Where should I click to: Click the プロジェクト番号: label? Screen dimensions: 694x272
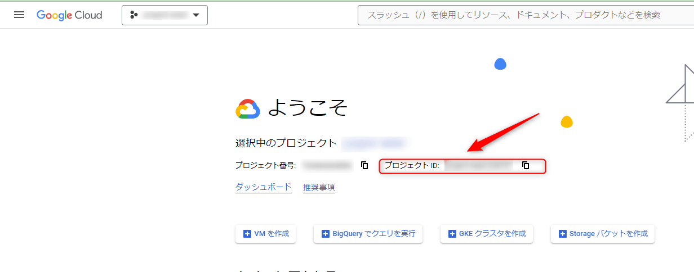[x=265, y=165]
